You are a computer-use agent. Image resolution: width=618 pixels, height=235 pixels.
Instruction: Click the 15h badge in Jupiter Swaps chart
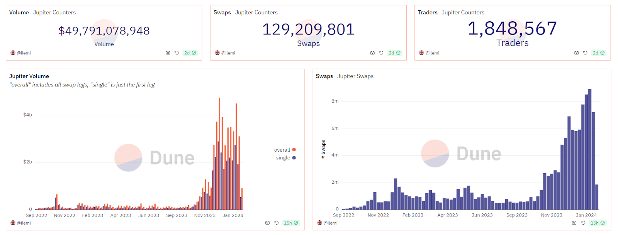tap(598, 223)
